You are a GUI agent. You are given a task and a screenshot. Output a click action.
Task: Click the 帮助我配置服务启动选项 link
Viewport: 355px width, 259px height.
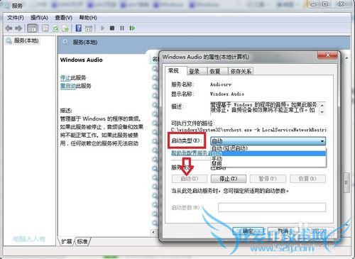(191, 153)
